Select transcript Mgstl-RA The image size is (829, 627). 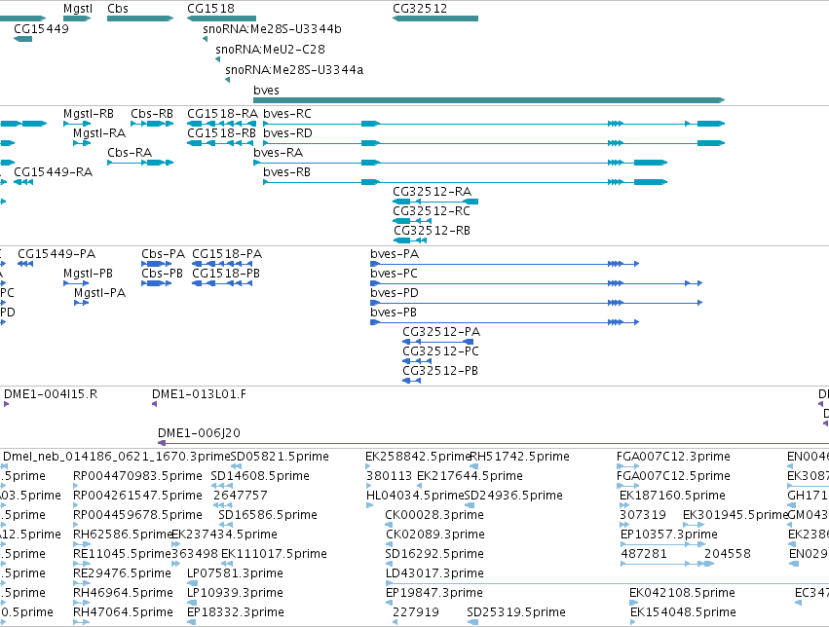pyautogui.click(x=82, y=143)
